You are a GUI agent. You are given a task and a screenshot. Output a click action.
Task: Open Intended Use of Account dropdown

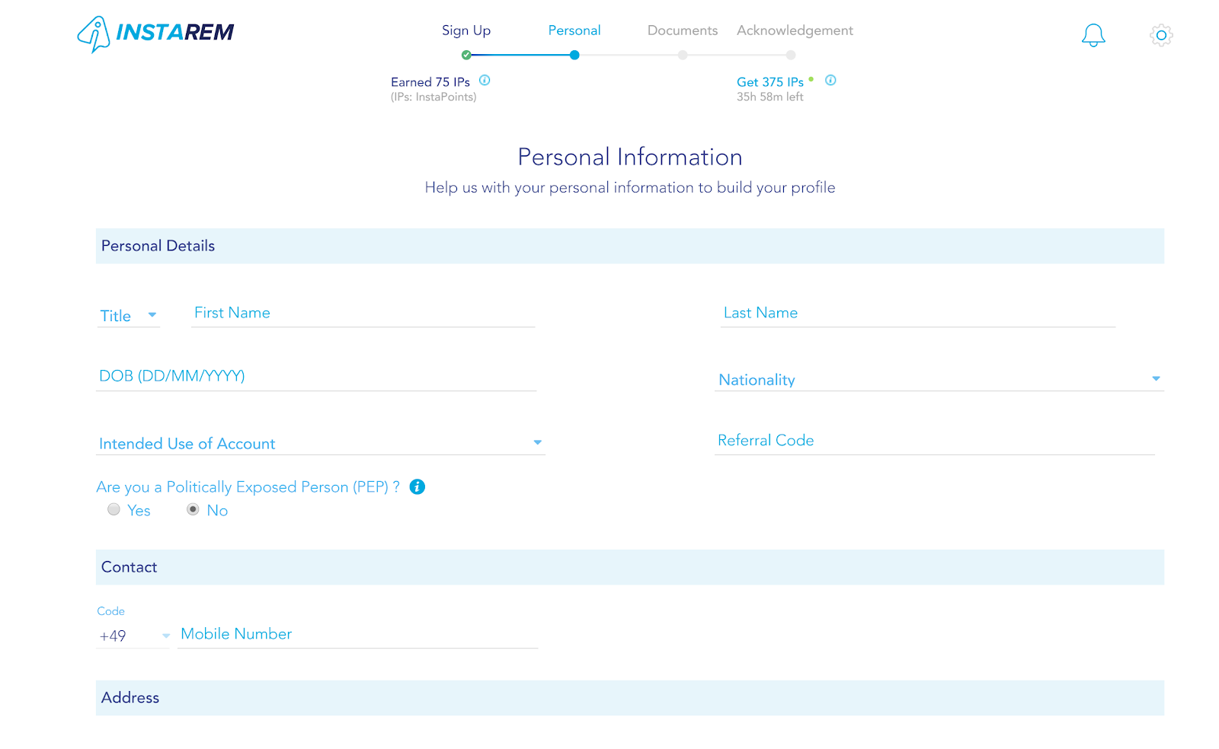[321, 443]
